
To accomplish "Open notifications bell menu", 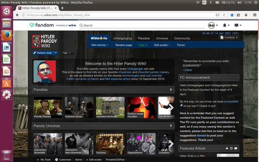I will pyautogui.click(x=226, y=25).
